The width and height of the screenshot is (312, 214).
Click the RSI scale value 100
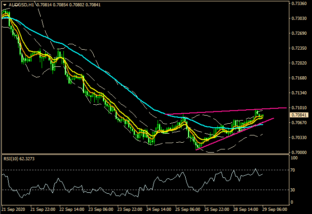294,158
